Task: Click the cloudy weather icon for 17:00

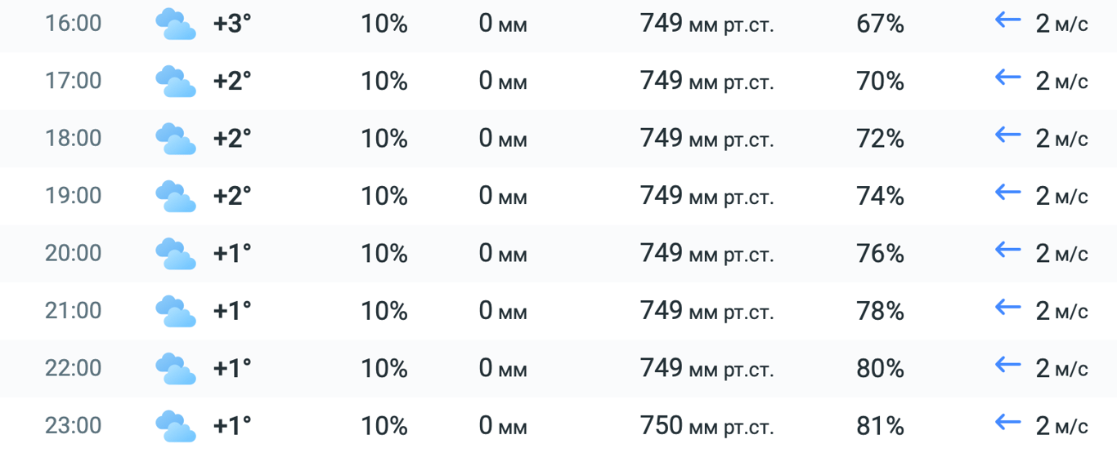Action: point(175,82)
